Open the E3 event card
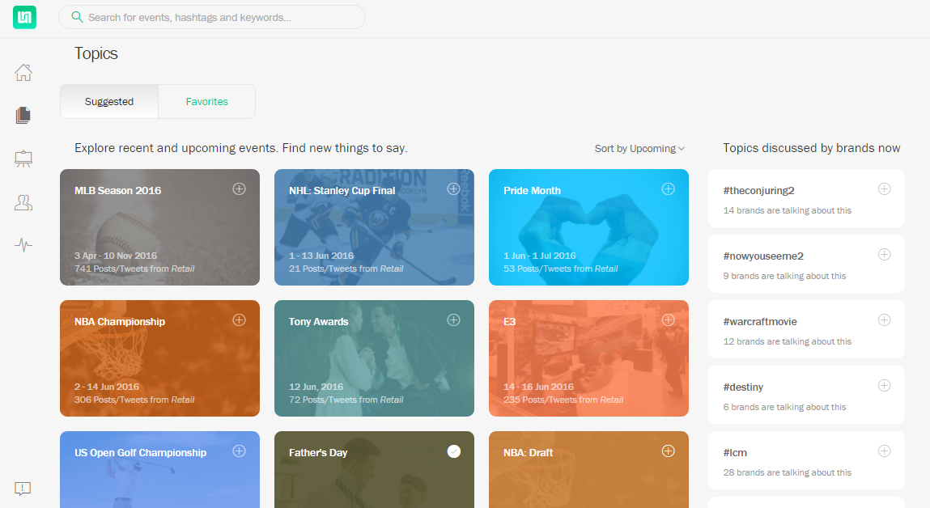This screenshot has width=930, height=508. click(588, 358)
